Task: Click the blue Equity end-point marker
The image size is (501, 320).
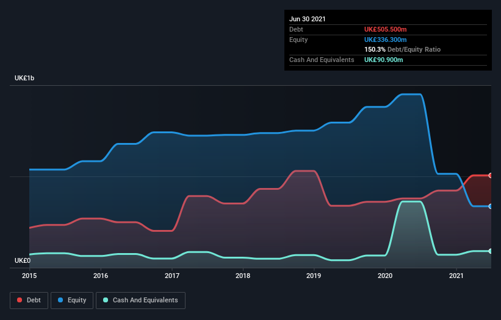Action: coord(491,206)
